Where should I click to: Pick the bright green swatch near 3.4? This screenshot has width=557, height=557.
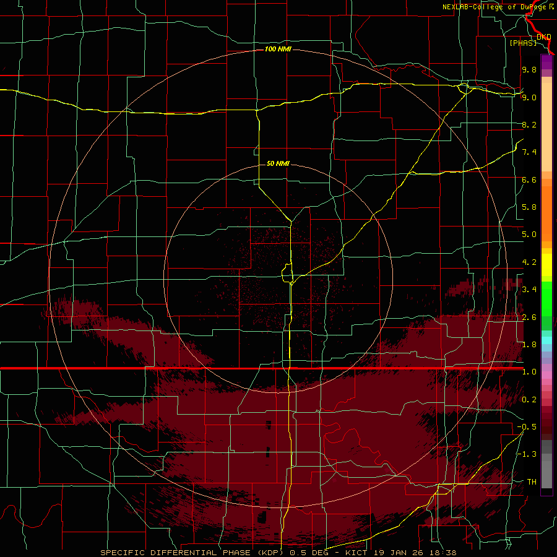(546, 298)
